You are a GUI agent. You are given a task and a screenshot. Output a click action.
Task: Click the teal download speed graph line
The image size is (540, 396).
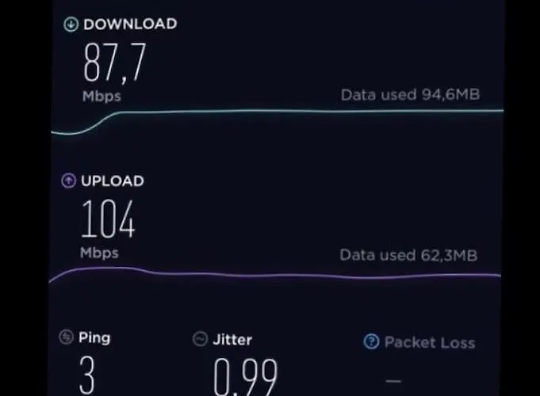pyautogui.click(x=278, y=112)
